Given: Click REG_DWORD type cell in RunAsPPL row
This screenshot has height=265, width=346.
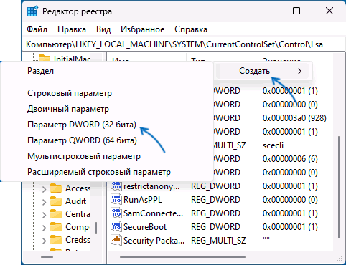Looking at the screenshot, I should tap(215, 200).
